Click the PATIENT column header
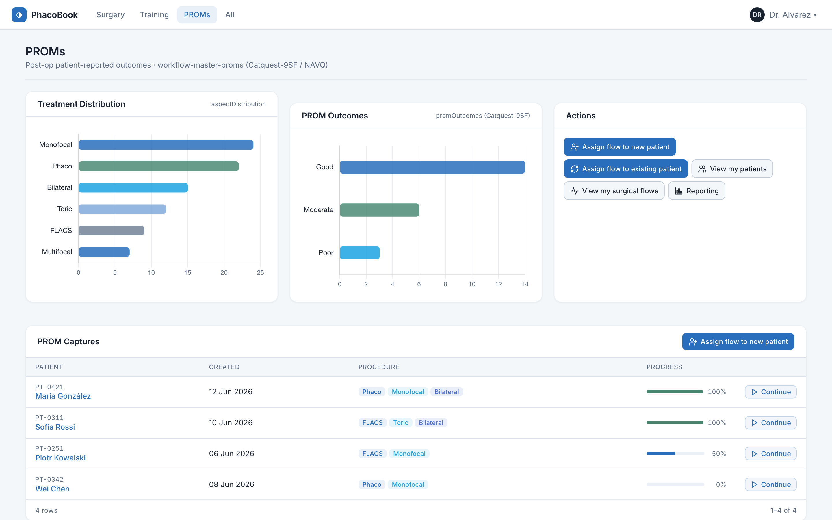832x520 pixels. [x=49, y=367]
